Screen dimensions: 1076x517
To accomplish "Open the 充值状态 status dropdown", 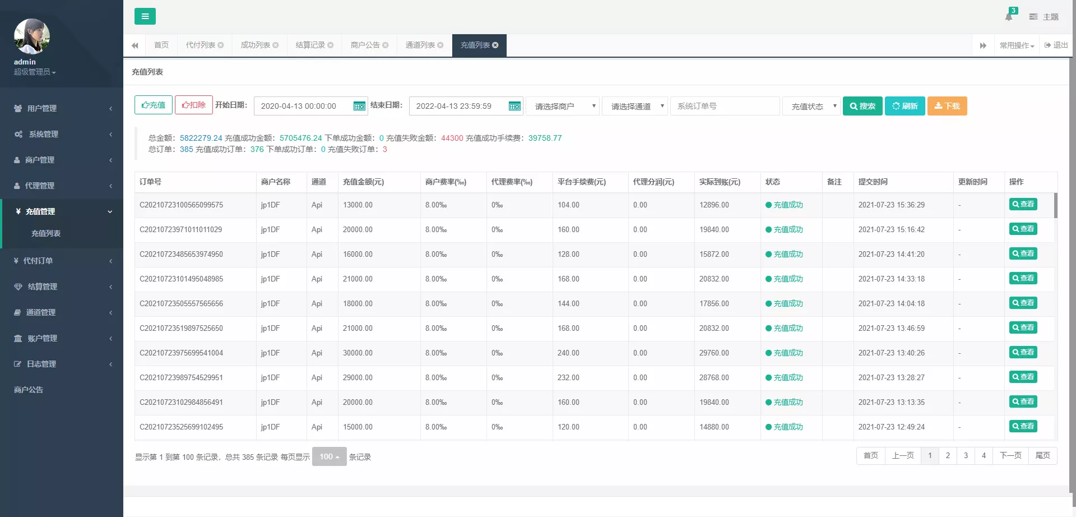I will point(811,106).
